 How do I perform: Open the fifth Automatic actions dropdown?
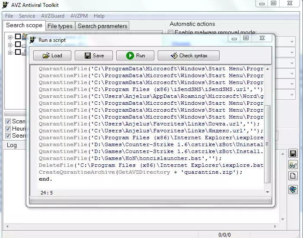(292, 84)
